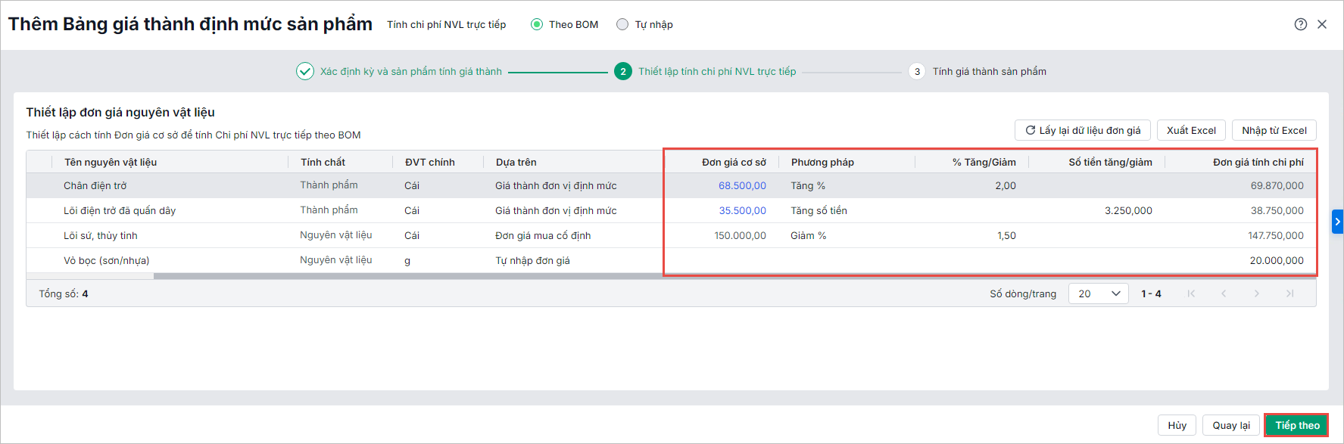Click the completed step one checkmark icon
Image resolution: width=1344 pixels, height=444 pixels.
(x=304, y=71)
